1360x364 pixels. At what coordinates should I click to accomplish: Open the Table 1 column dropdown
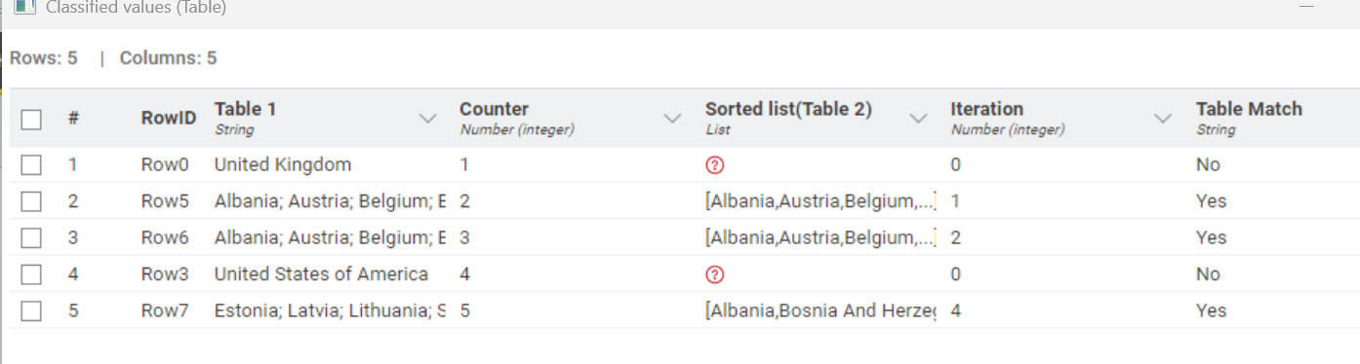pyautogui.click(x=427, y=119)
